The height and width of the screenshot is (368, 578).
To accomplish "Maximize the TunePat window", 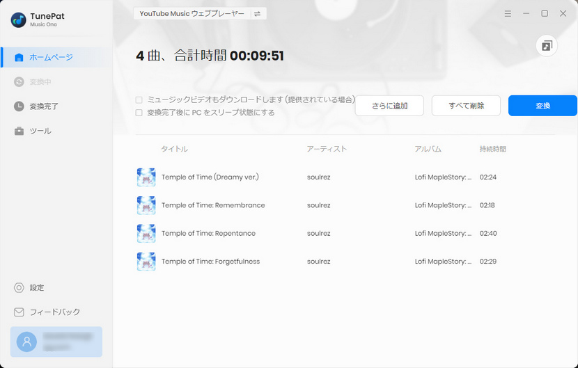I will 545,14.
